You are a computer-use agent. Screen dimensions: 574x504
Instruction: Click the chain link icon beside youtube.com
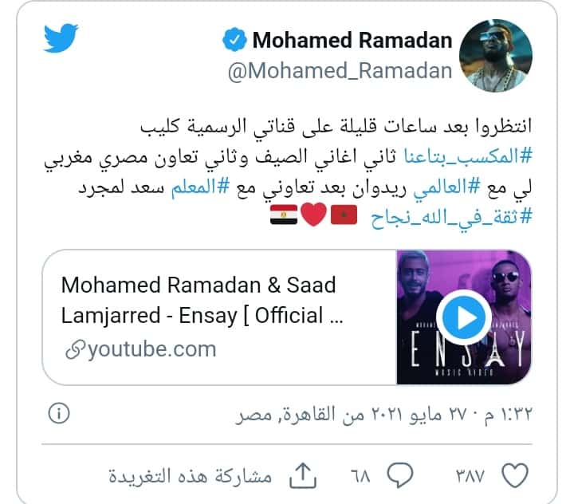(x=75, y=349)
